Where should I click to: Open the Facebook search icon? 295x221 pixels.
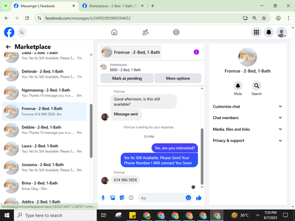click(x=22, y=32)
